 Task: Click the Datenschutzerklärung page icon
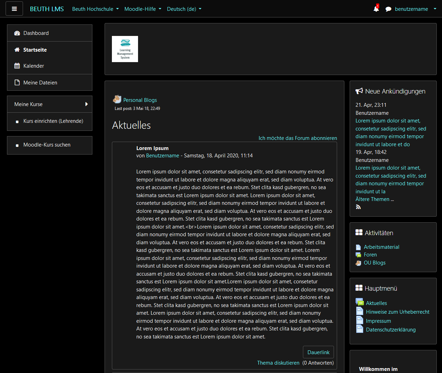(x=359, y=328)
